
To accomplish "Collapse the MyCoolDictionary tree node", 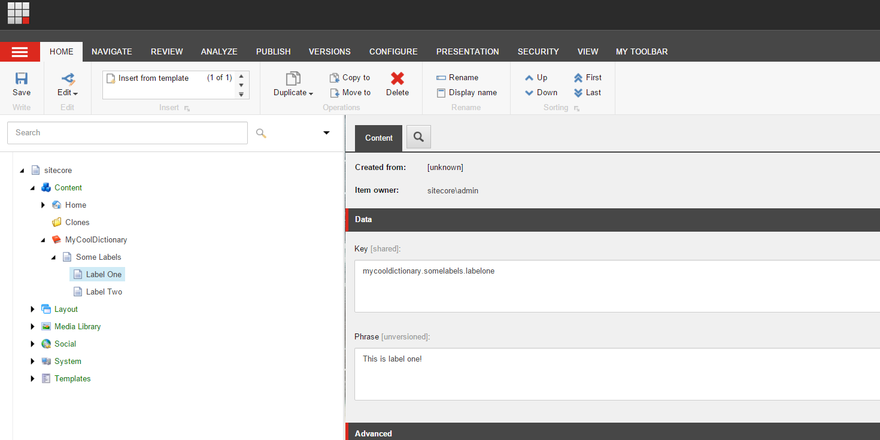I will pos(43,240).
